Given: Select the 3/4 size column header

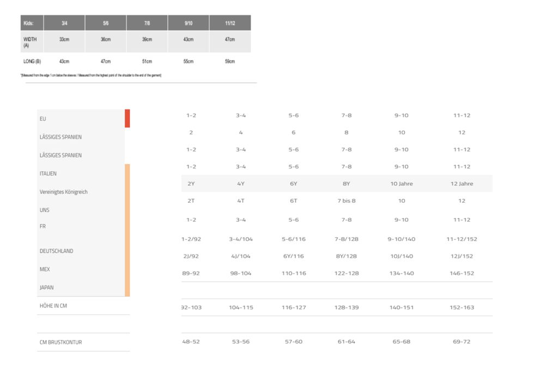Looking at the screenshot, I should pyautogui.click(x=64, y=23).
